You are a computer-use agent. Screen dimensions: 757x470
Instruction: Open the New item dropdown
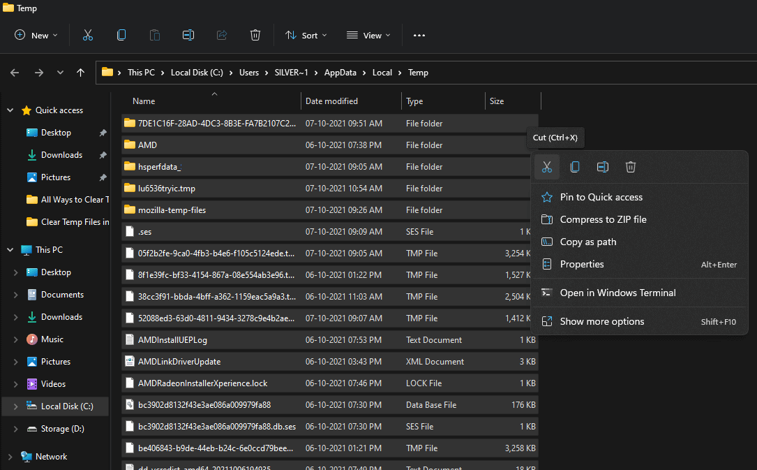[36, 35]
